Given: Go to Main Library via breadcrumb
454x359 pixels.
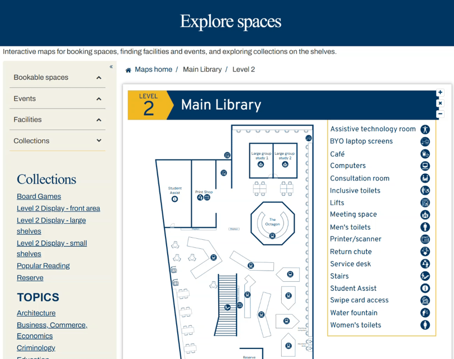Looking at the screenshot, I should tap(202, 69).
